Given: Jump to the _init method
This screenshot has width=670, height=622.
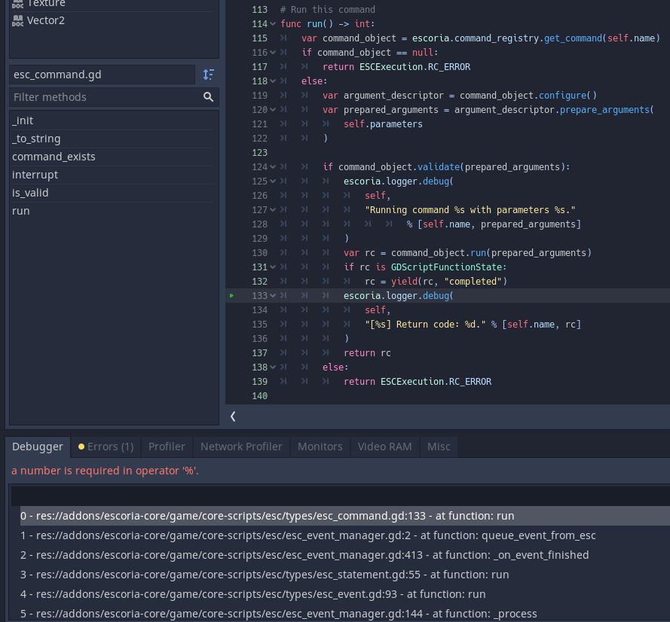Looking at the screenshot, I should [x=113, y=120].
